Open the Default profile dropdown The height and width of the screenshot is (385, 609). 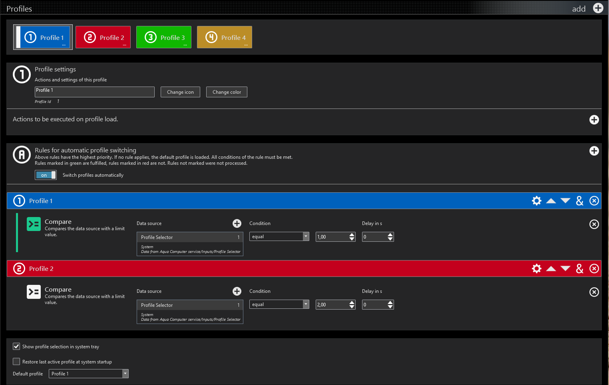click(x=125, y=373)
